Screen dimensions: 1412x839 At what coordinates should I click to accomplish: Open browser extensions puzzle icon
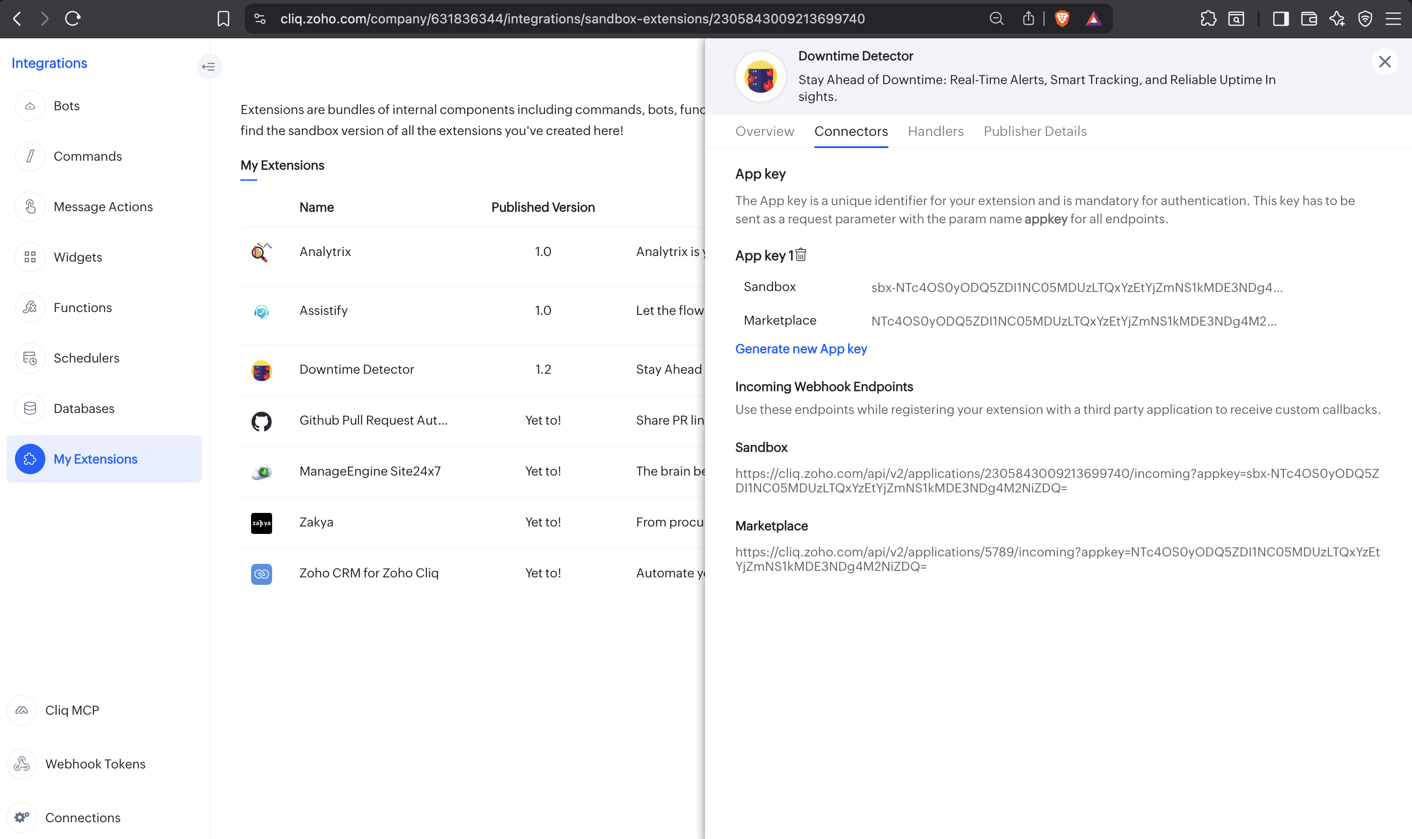(x=1208, y=19)
